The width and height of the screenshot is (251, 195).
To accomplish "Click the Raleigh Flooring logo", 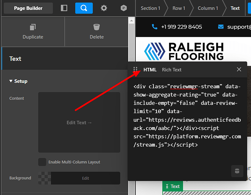I will (x=184, y=51).
